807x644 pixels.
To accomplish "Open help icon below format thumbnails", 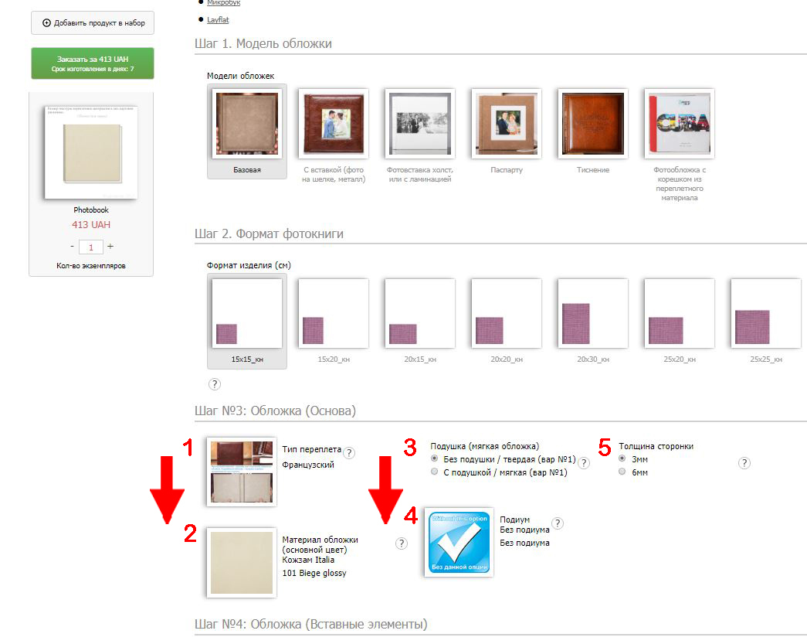I will click(x=215, y=384).
